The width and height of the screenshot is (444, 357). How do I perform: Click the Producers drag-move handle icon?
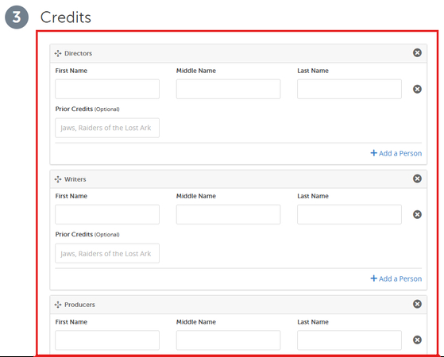(58, 305)
